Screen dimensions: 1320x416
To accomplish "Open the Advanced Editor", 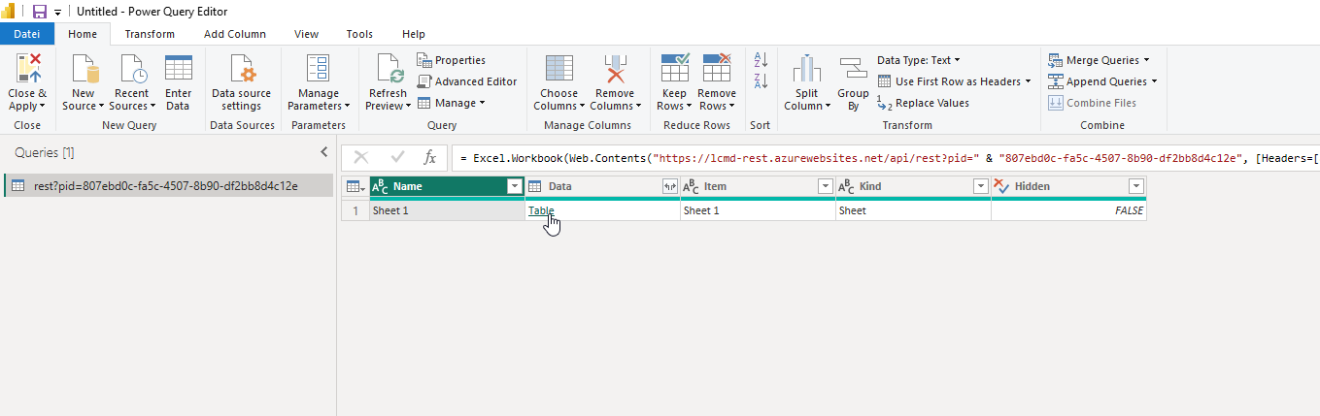I will click(467, 81).
